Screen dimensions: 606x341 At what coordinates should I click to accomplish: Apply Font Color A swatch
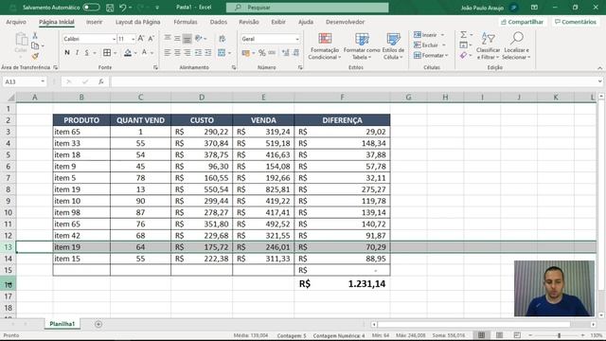click(x=144, y=53)
